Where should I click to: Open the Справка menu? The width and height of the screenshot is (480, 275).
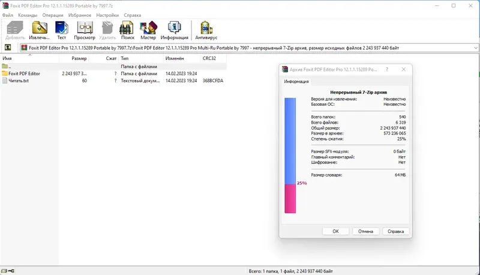click(132, 15)
